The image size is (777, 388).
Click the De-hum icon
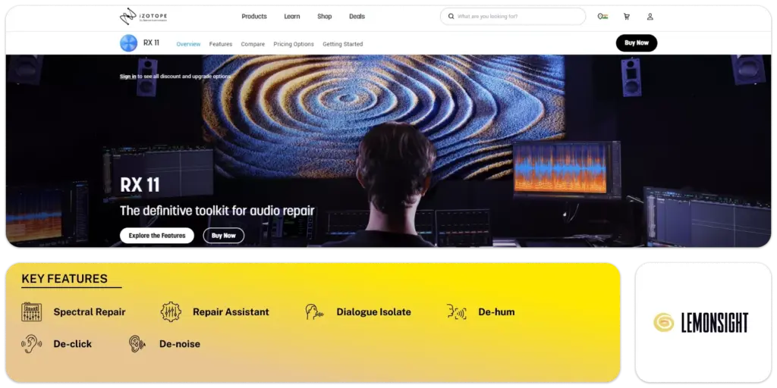click(x=456, y=312)
